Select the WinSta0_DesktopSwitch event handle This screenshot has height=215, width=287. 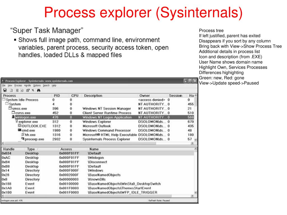[x=98, y=184]
